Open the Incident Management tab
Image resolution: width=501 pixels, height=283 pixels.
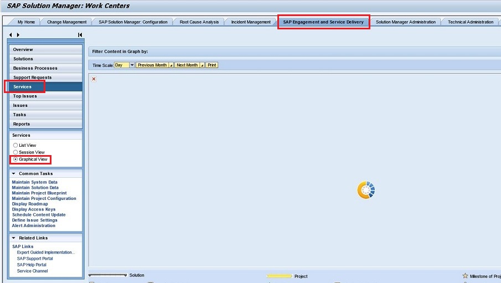(251, 22)
